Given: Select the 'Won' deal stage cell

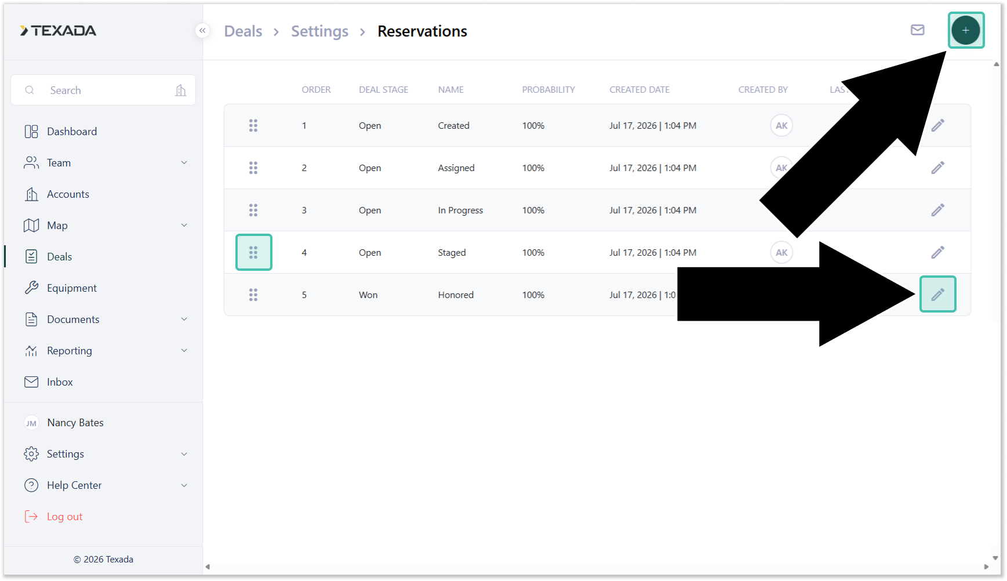Looking at the screenshot, I should tap(368, 295).
